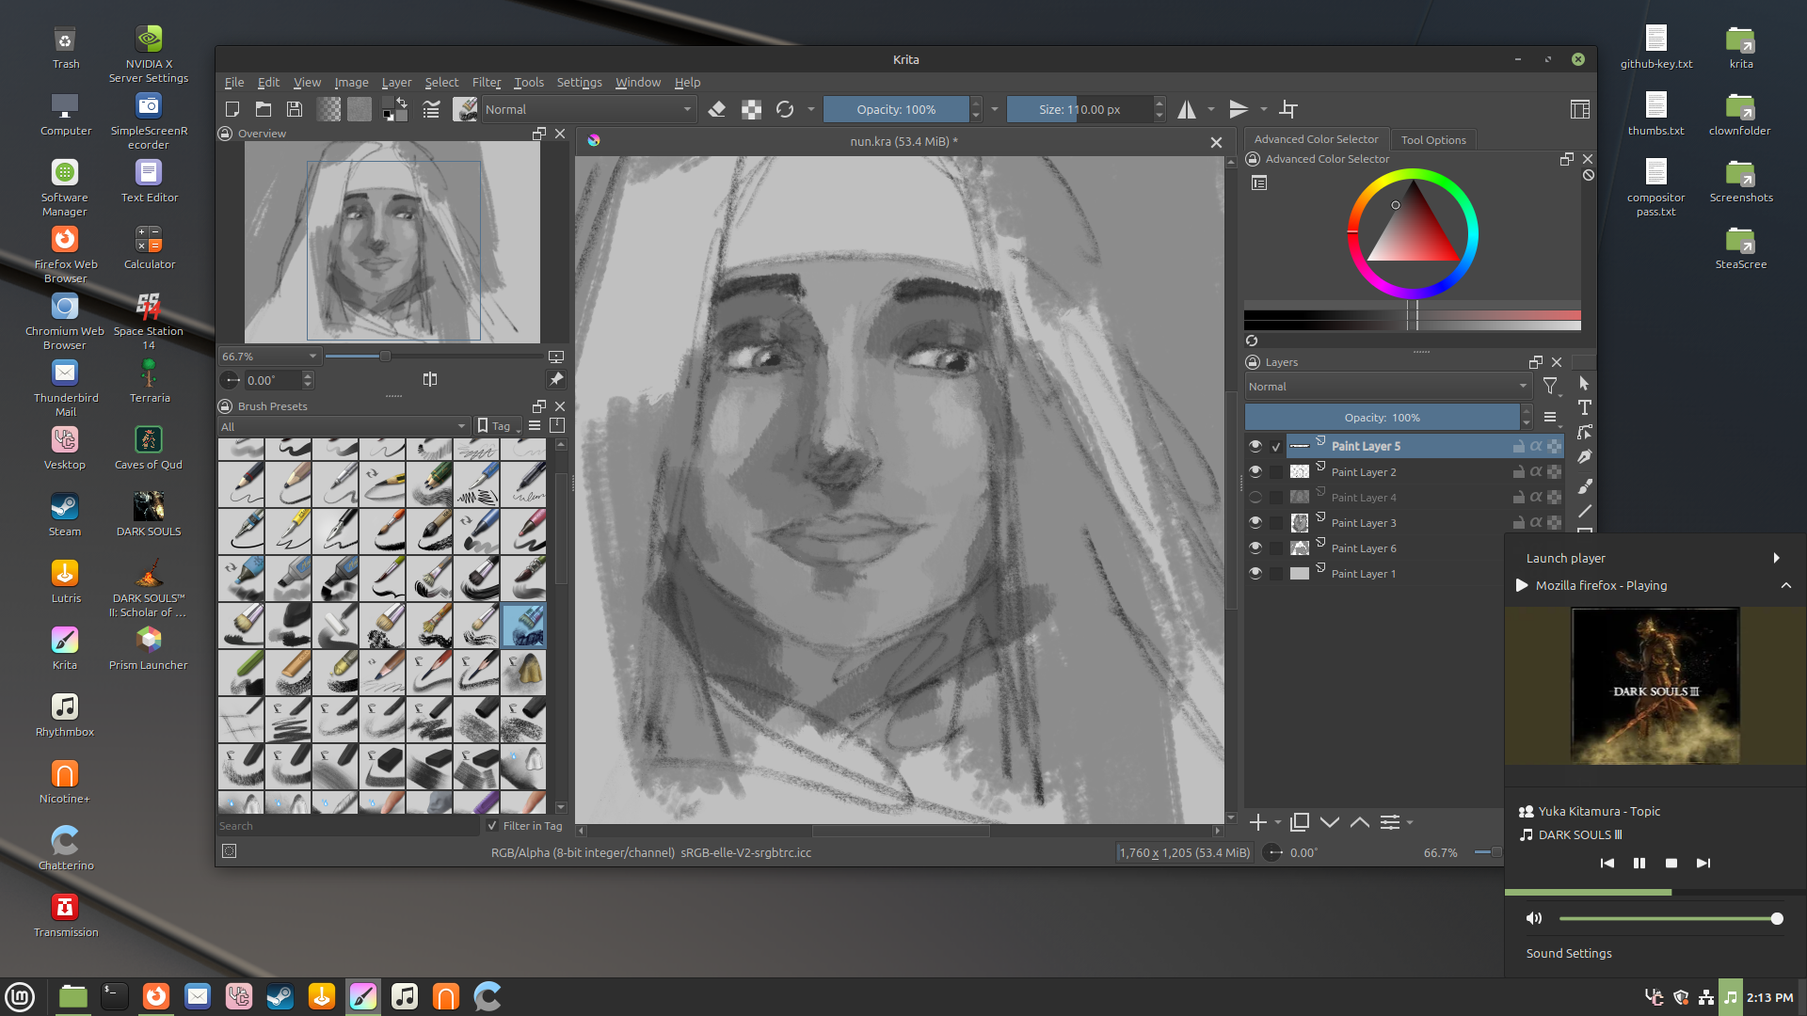The width and height of the screenshot is (1807, 1016).
Task: Select the shape Select tool arrow
Action: 1585,383
